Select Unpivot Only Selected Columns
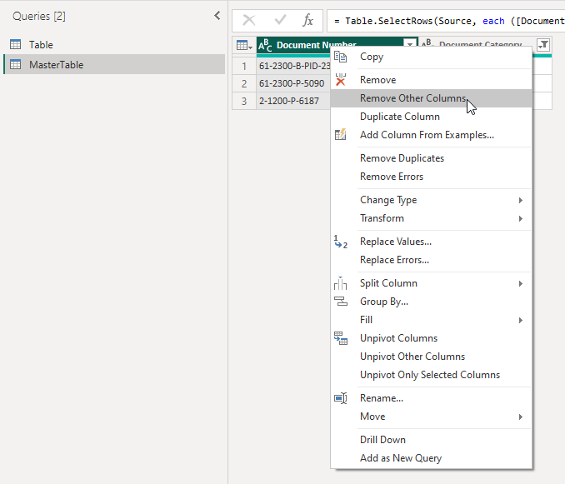This screenshot has width=565, height=484. [431, 375]
